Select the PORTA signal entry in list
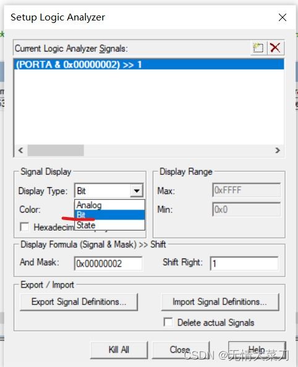 click(149, 64)
